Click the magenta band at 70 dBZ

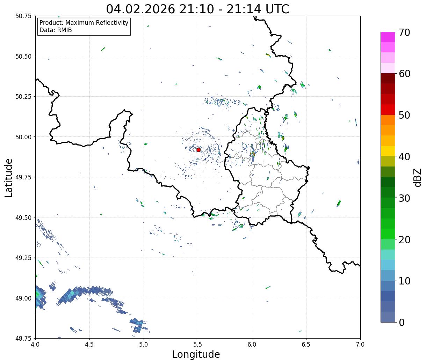point(388,37)
